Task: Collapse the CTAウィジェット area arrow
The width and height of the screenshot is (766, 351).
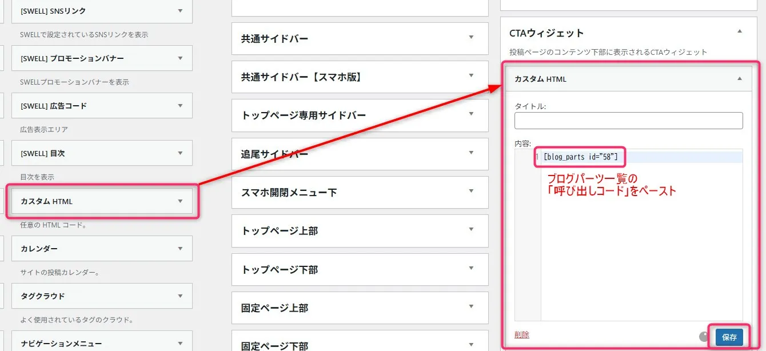Action: (x=739, y=32)
